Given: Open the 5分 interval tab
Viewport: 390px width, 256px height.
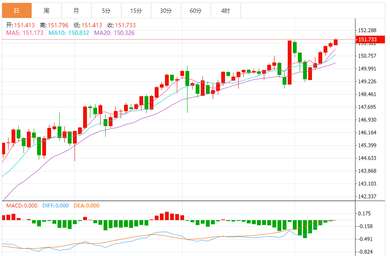Looking at the screenshot, I should pyautogui.click(x=106, y=11).
